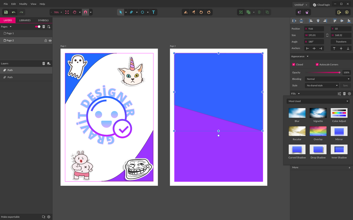Click the lock size ratio icon

click(327, 35)
